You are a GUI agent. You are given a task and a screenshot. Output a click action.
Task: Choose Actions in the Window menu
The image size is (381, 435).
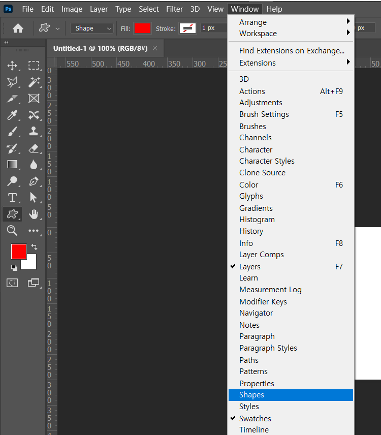[x=291, y=91]
